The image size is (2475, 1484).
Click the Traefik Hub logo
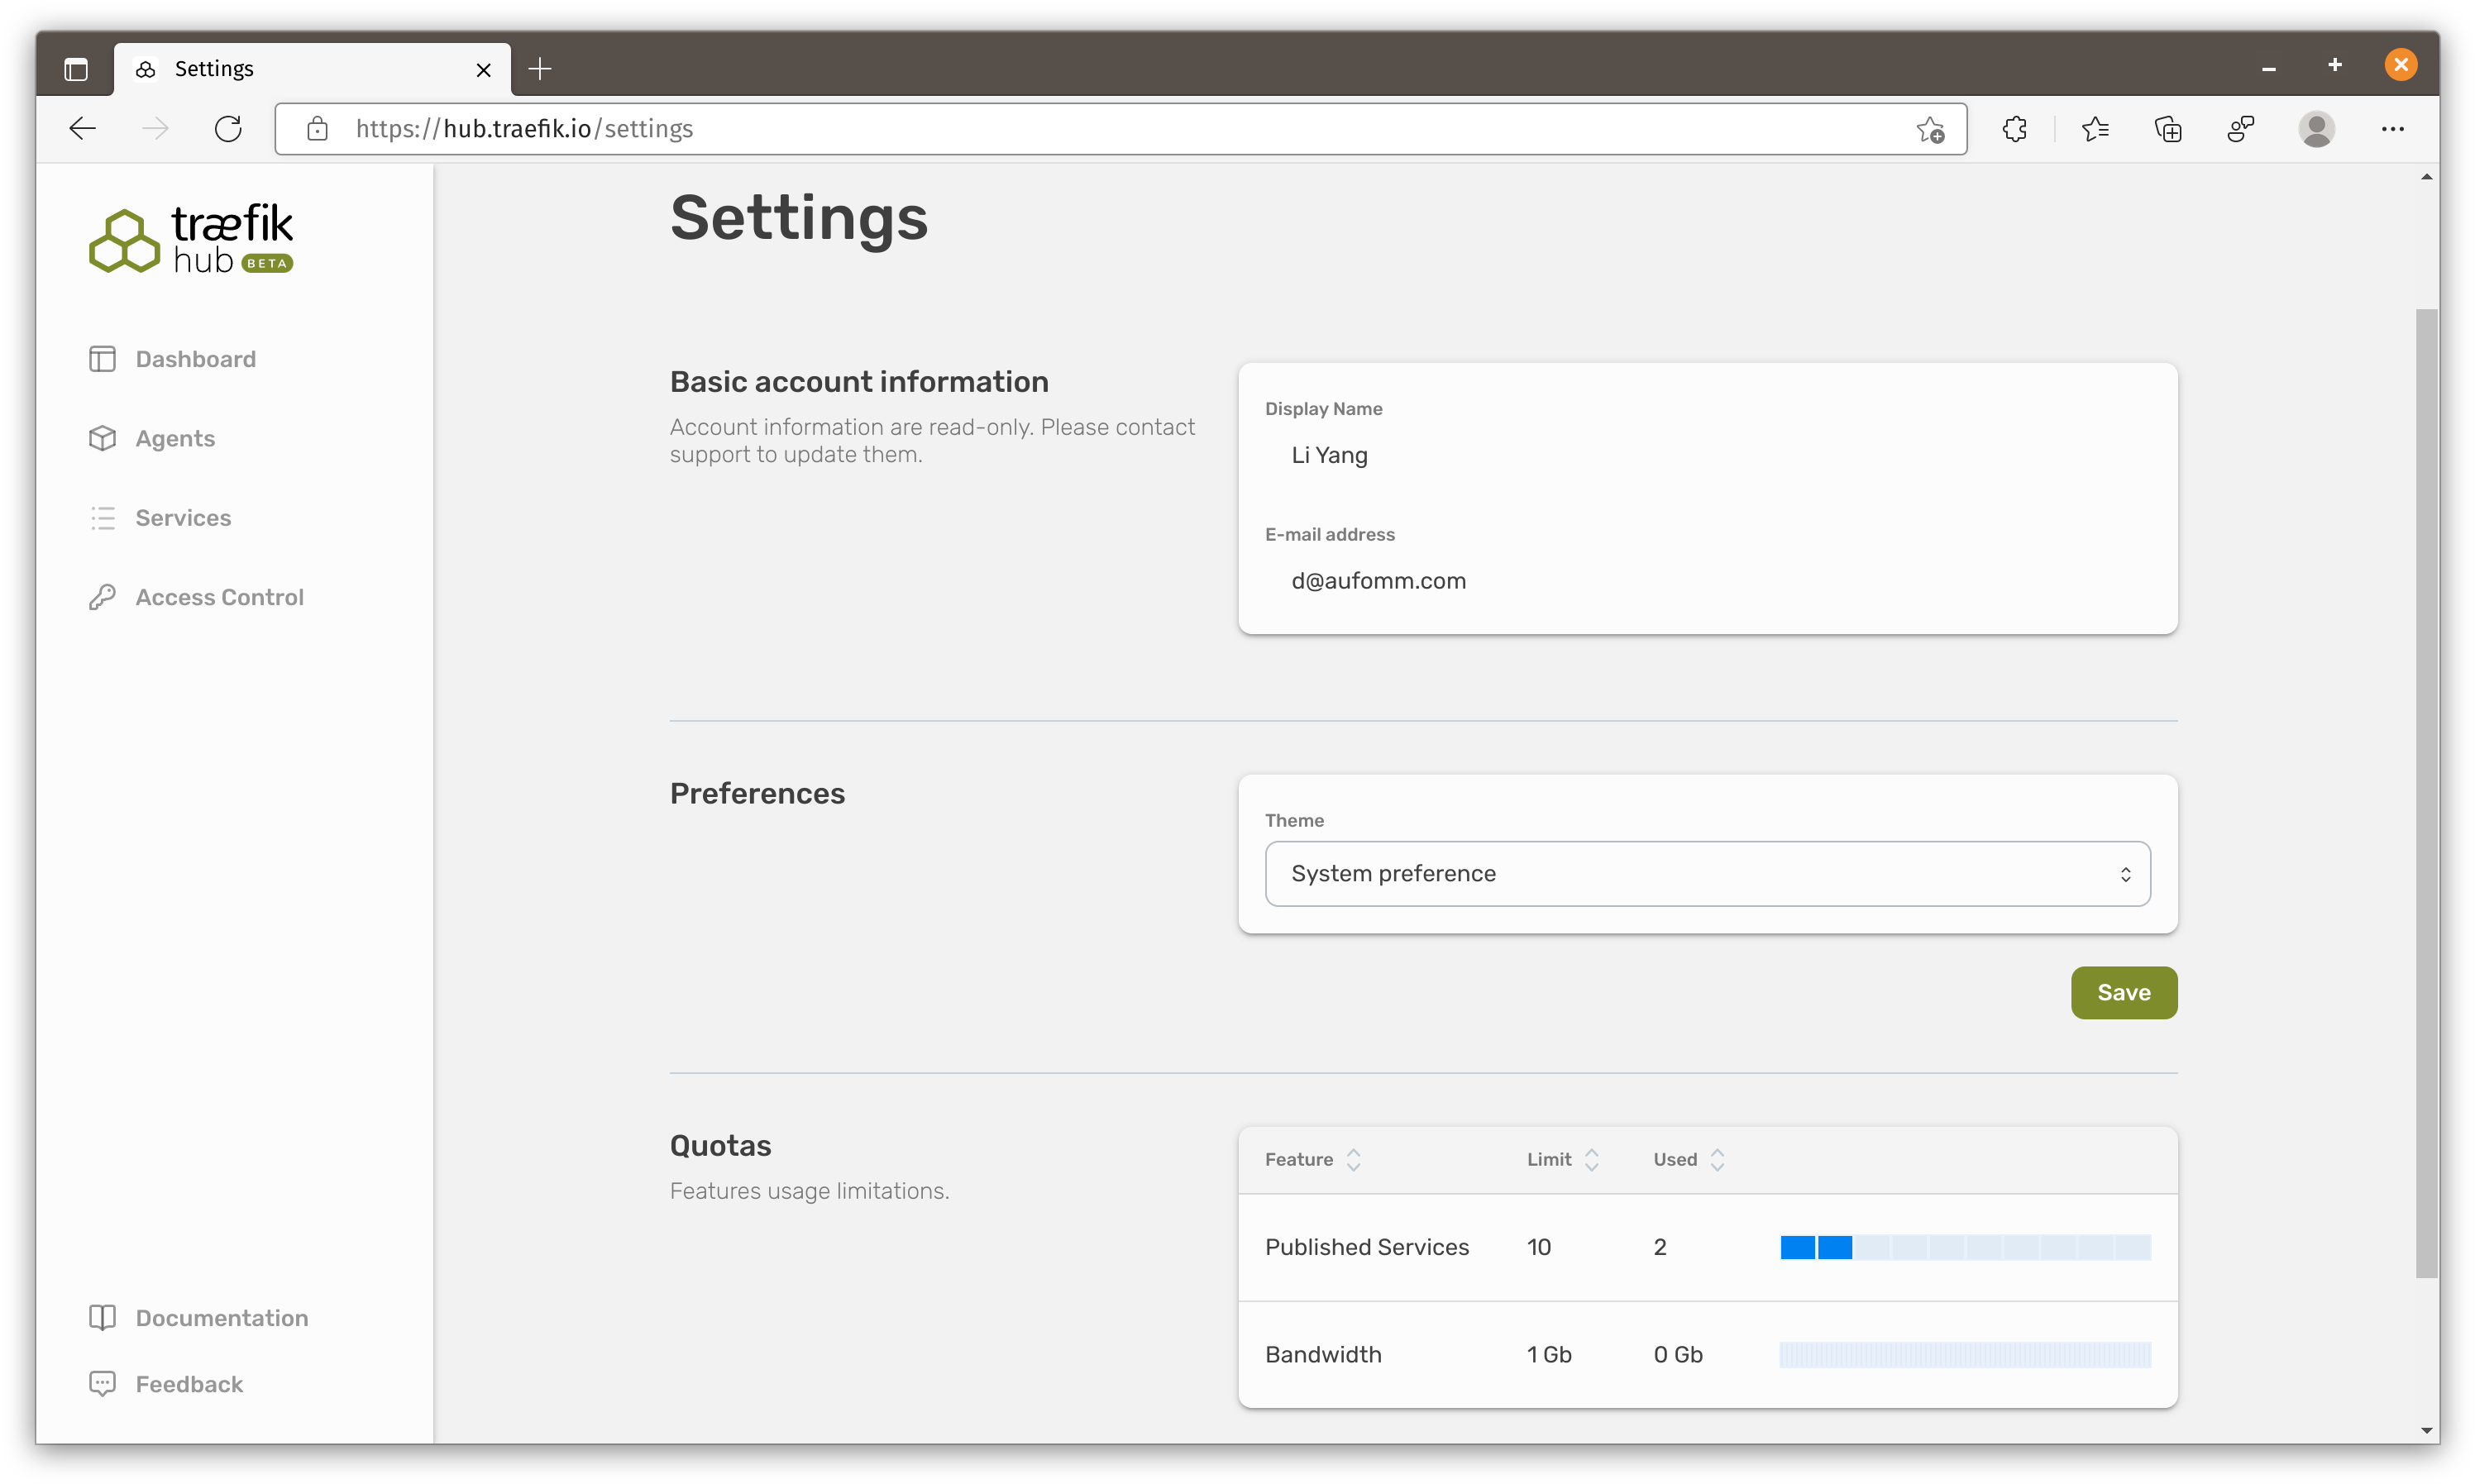tap(191, 239)
